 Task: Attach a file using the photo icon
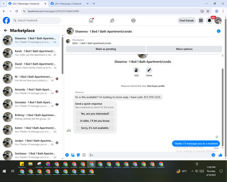(x=73, y=155)
